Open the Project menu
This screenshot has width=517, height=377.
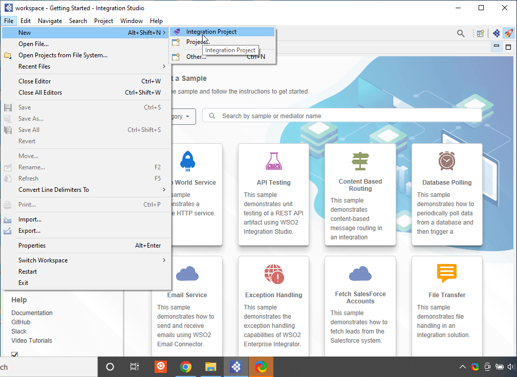103,21
